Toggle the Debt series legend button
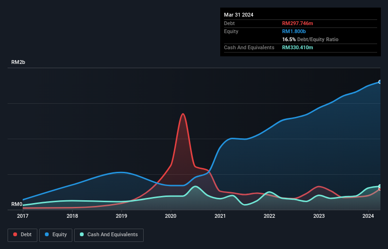The height and width of the screenshot is (249, 388). point(23,235)
